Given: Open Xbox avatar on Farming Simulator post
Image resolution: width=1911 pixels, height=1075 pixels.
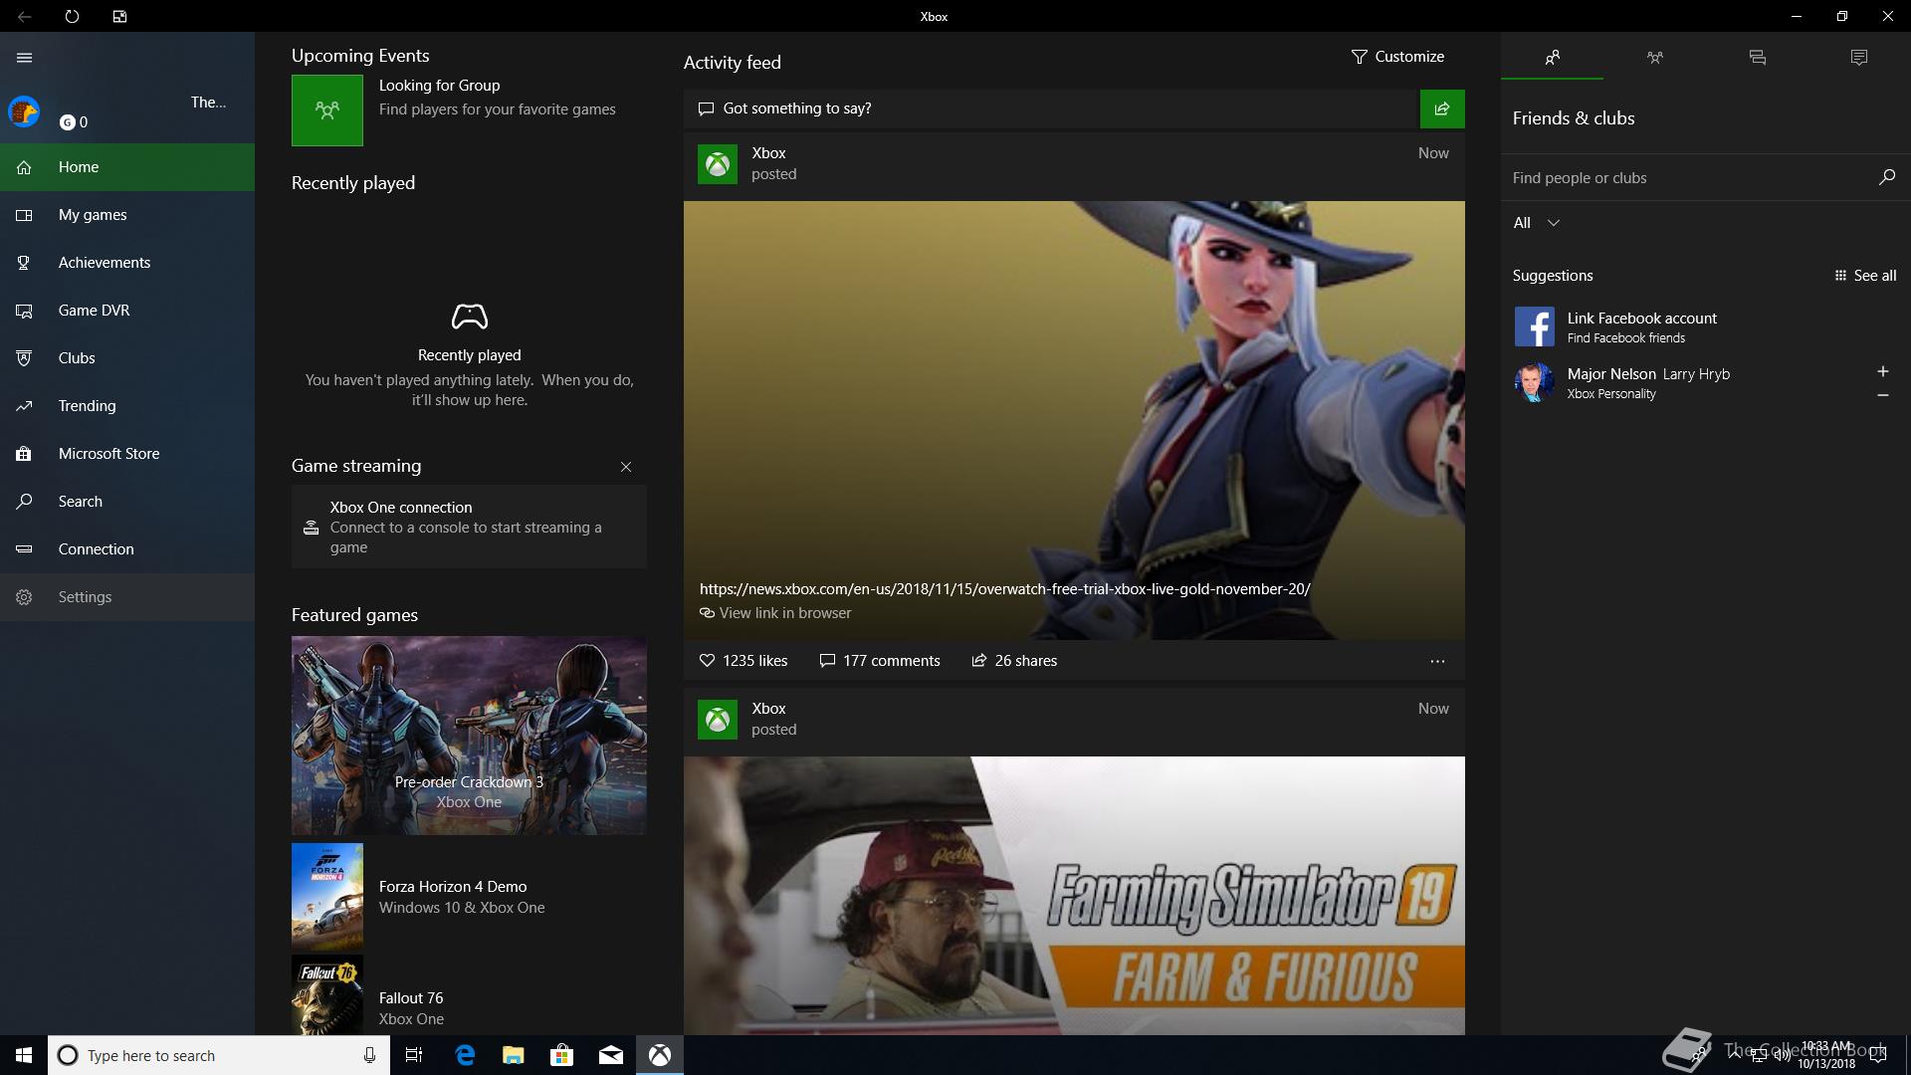Looking at the screenshot, I should (x=718, y=719).
